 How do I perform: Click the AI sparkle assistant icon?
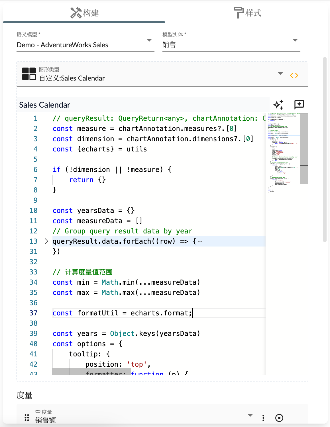pyautogui.click(x=278, y=105)
